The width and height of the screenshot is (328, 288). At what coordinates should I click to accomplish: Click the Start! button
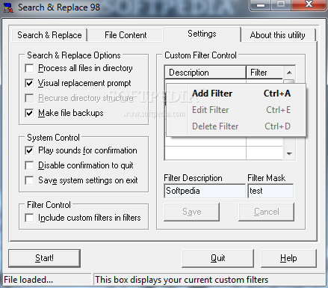44,258
